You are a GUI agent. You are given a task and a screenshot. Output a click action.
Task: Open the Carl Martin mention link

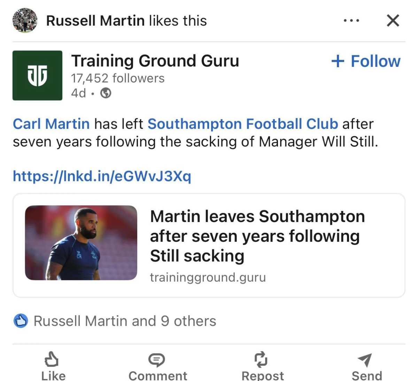pos(51,124)
